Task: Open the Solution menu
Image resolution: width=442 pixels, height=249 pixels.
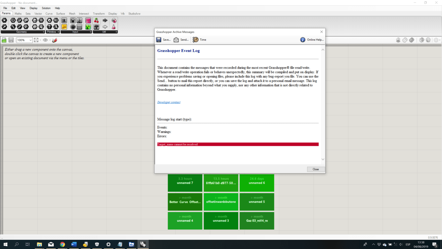Action: 46,8
